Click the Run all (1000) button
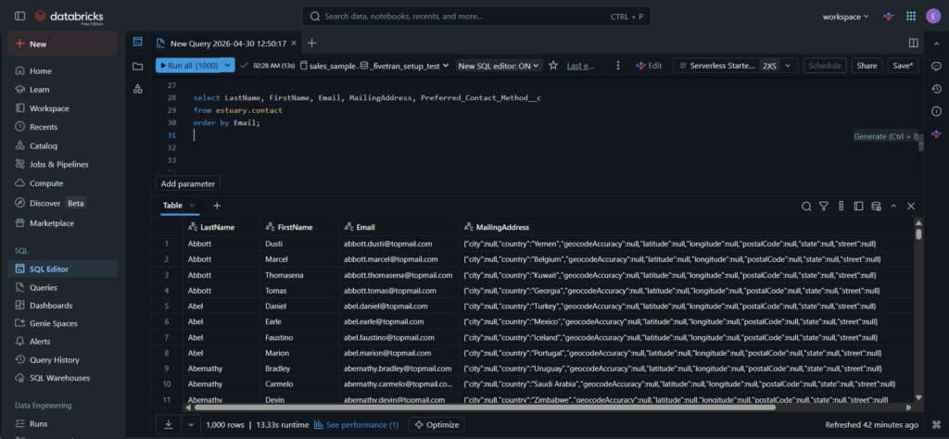 pos(189,66)
